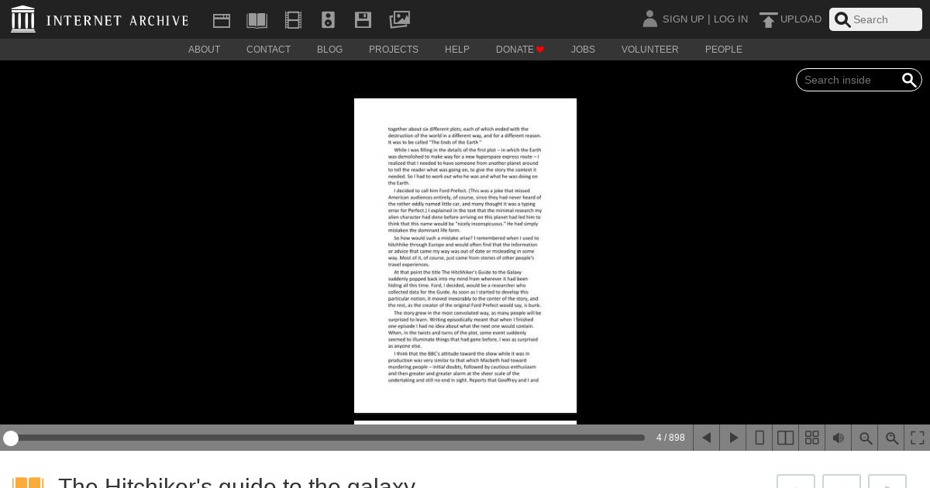Toggle fullscreen reader view
Screen dimensions: 930x488
tap(918, 438)
